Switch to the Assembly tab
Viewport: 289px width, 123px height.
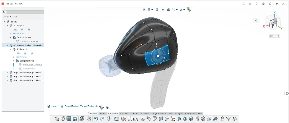click(x=144, y=114)
